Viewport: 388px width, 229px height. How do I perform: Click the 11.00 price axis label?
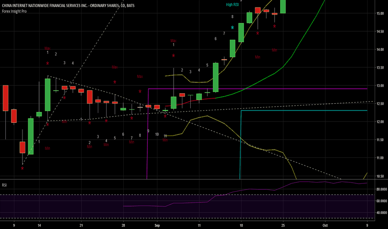[380, 158]
